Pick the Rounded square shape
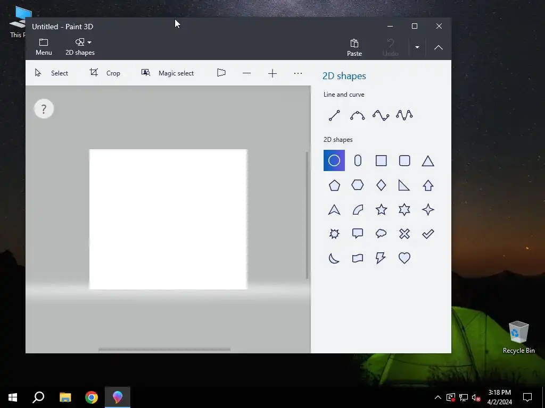This screenshot has width=545, height=408. pyautogui.click(x=404, y=160)
